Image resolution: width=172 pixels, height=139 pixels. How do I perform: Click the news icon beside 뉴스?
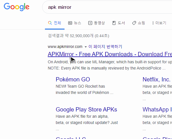70,23
